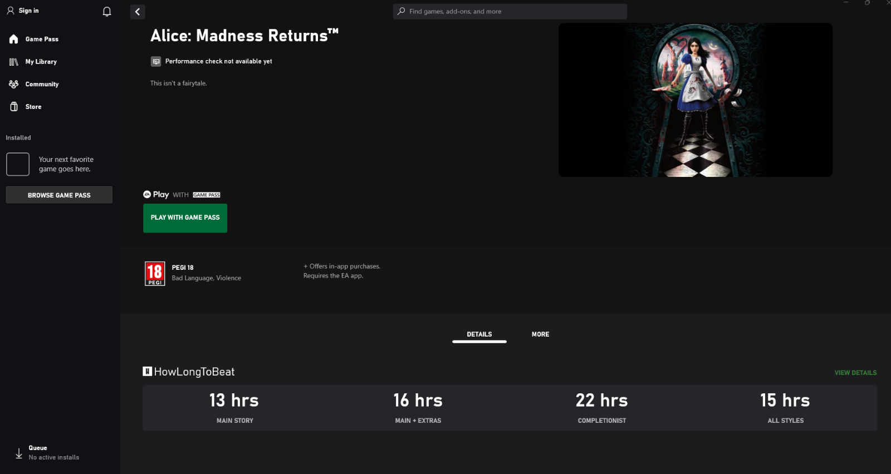The width and height of the screenshot is (891, 474).
Task: Click 'This isn't a fairytale.' tagline
Action: coord(178,83)
